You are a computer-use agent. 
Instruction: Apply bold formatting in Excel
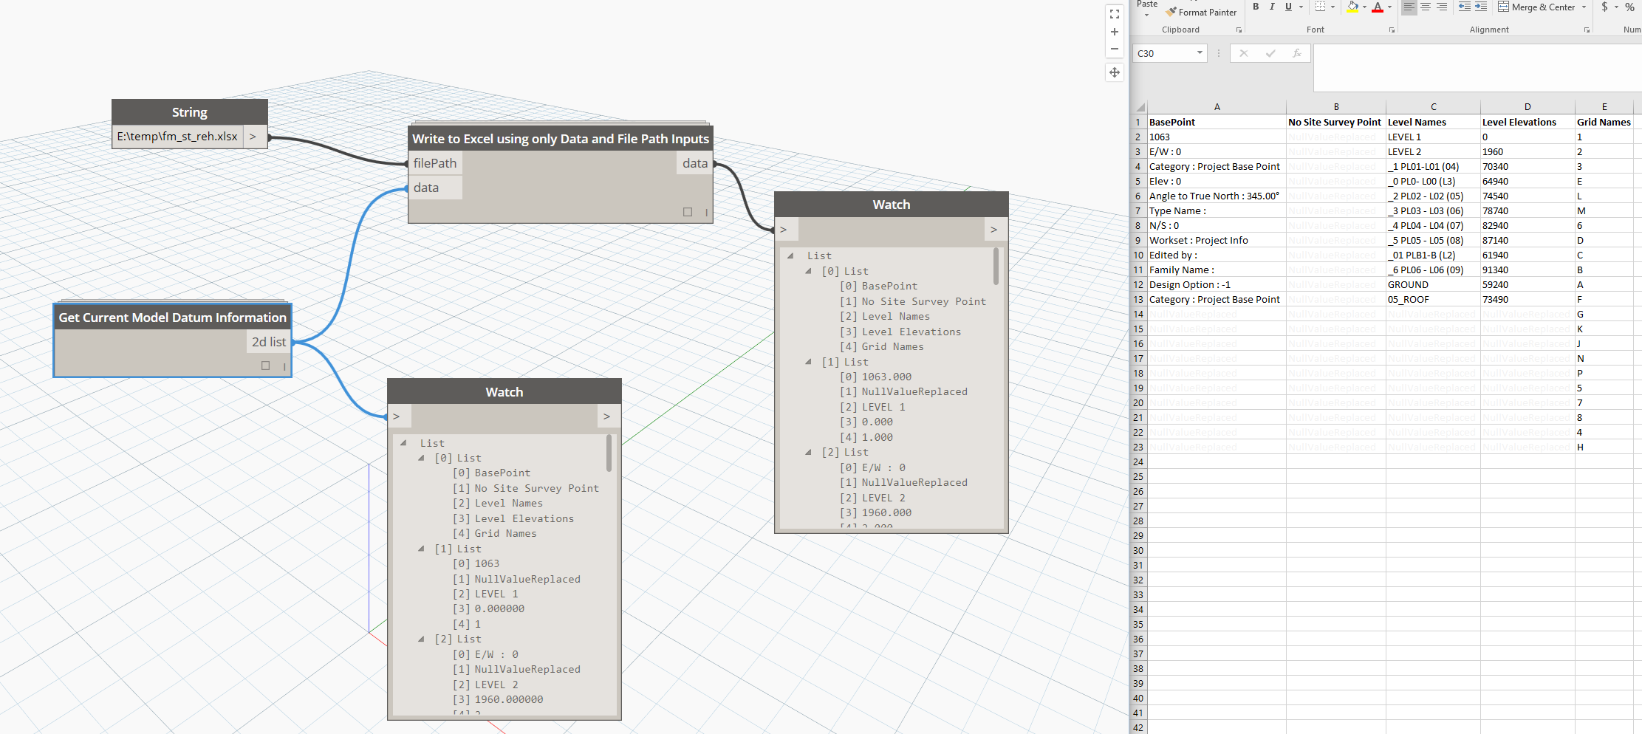(1256, 7)
